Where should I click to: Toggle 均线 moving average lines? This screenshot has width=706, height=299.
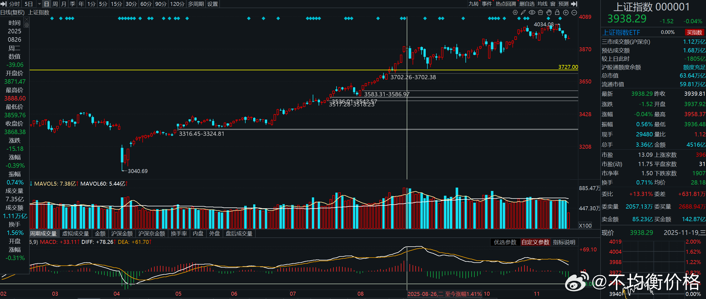543,4
